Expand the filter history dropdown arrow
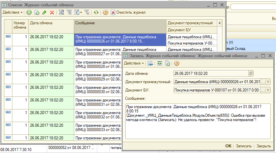 [x=81, y=12]
